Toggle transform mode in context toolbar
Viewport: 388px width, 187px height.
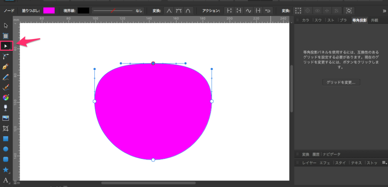point(299,11)
